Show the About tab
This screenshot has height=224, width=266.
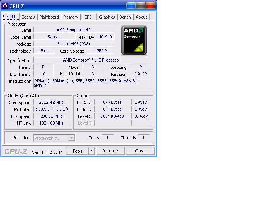pos(141,17)
